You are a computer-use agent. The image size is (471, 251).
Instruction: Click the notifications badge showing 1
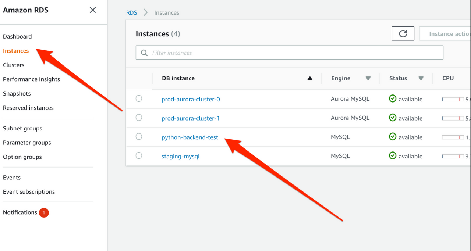tap(44, 212)
